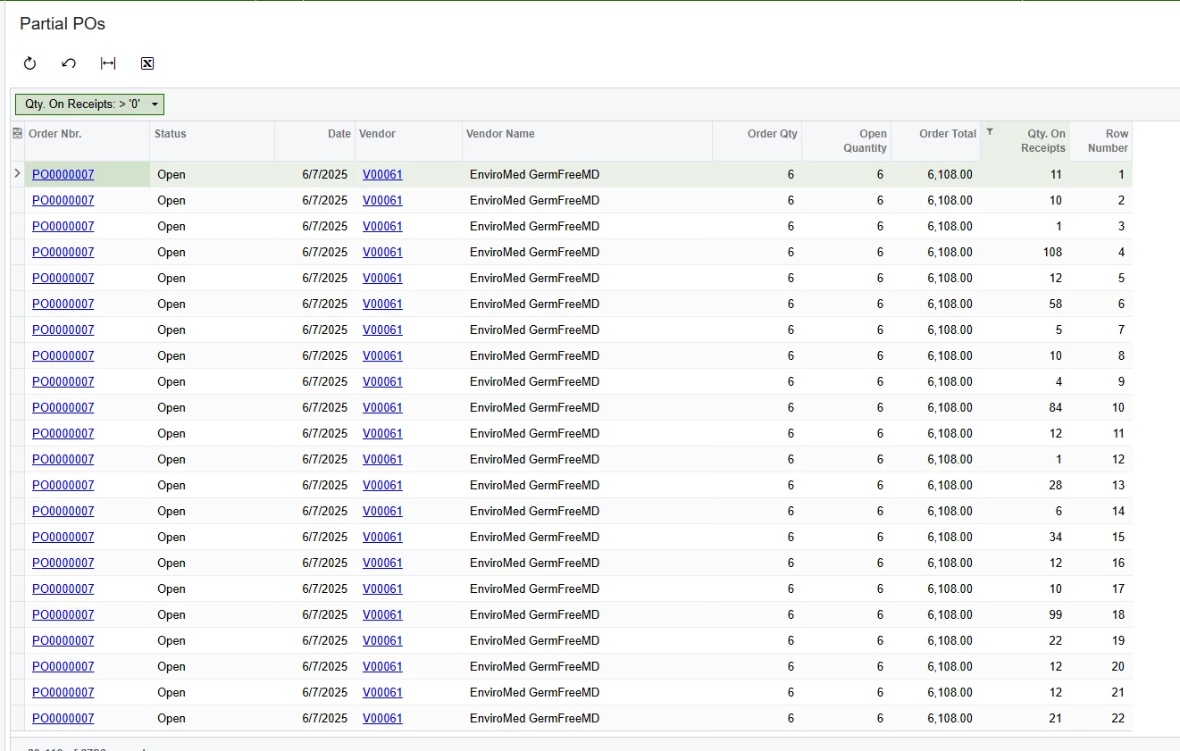Screen dimensions: 1180x751
Task: Click the 6,108.00 total in row number 21
Action: coord(950,692)
